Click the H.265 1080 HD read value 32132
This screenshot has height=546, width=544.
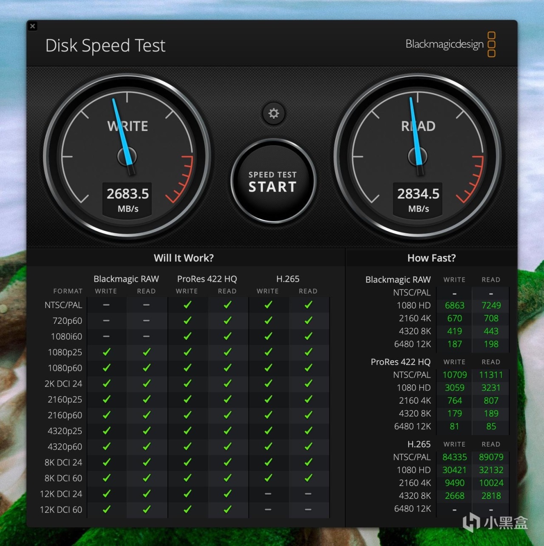491,470
